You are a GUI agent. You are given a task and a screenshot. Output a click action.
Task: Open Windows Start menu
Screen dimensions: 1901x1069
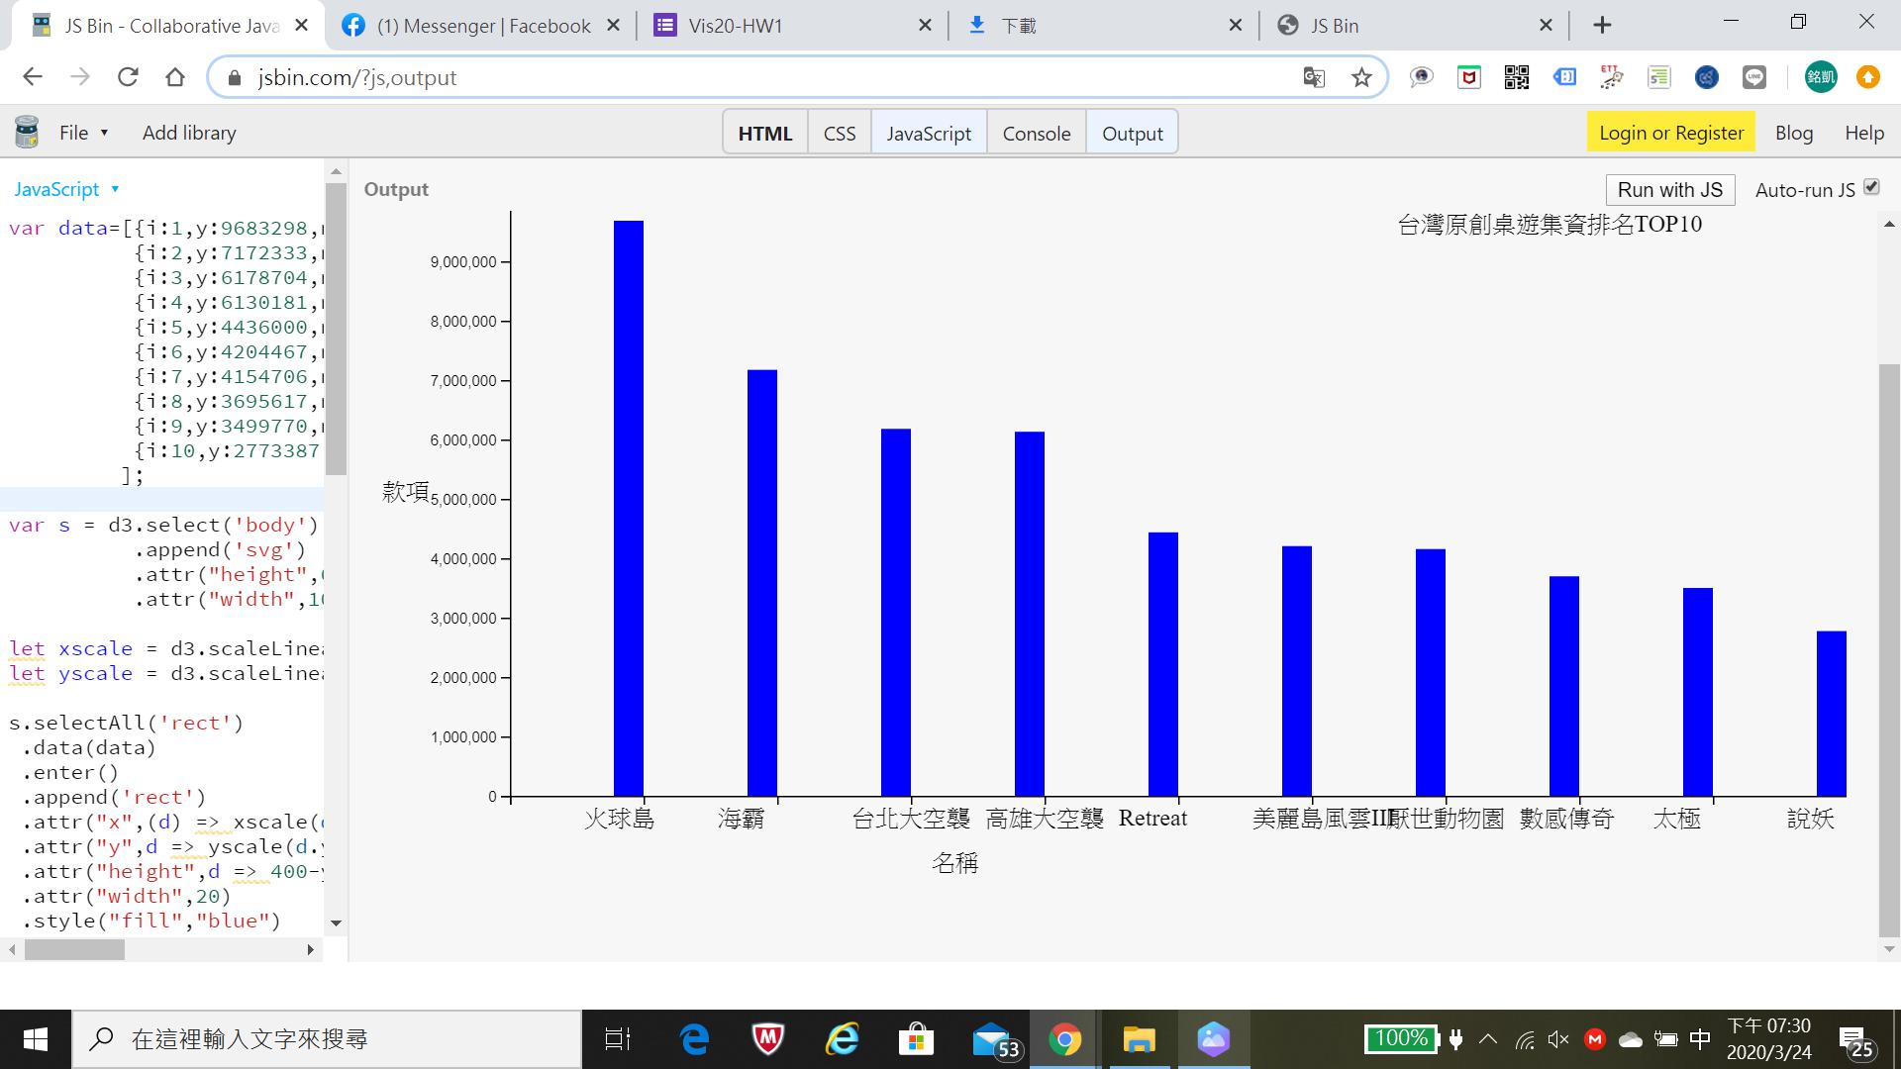point(36,1039)
